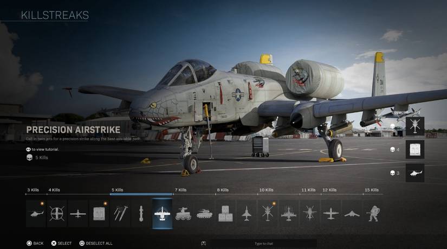The width and height of the screenshot is (447, 249).
Task: Select the Wheelson armored rover icon
Action: pos(183,213)
